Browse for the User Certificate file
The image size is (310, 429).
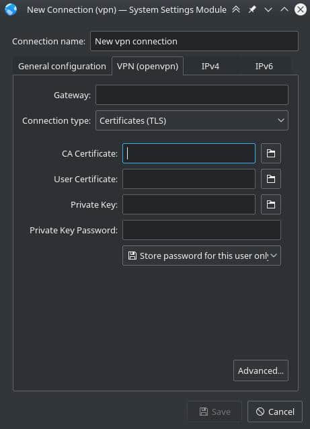270,179
